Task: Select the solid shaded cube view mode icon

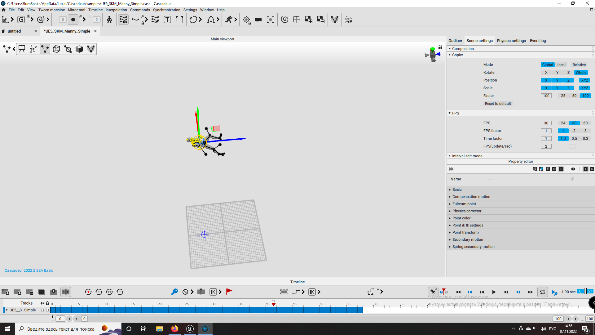Action: tap(79, 49)
